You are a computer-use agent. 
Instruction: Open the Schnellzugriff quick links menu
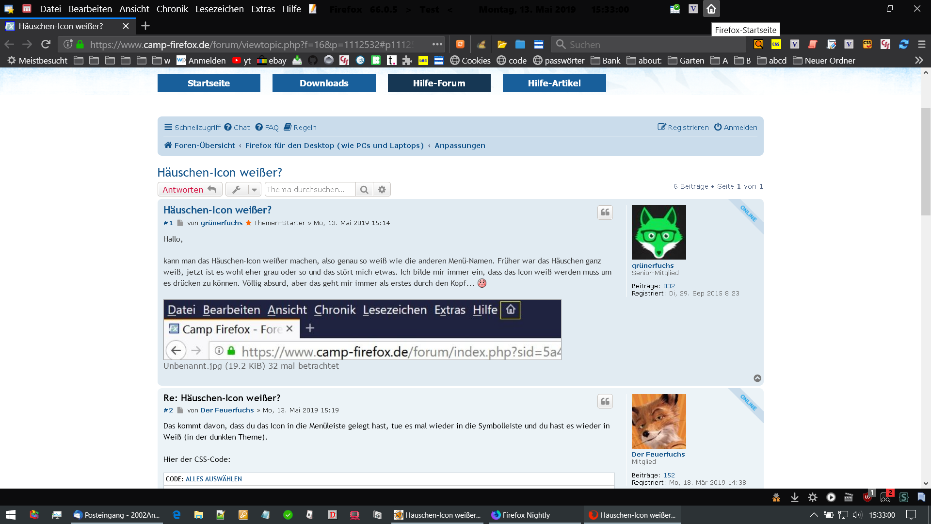point(193,127)
